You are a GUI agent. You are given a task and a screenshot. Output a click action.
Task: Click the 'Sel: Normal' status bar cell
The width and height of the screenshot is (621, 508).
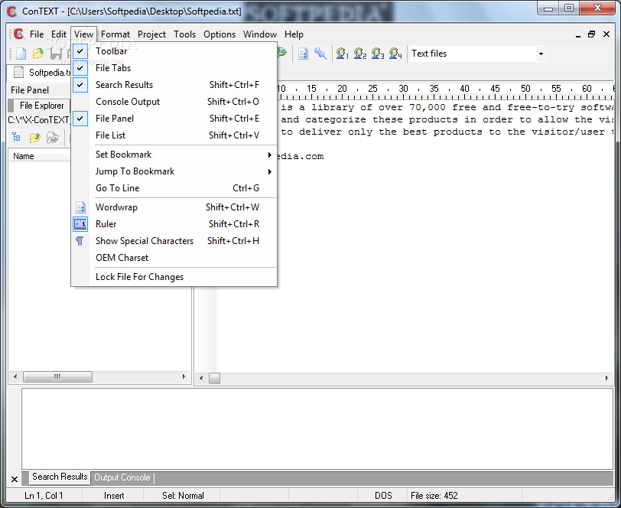tap(183, 496)
